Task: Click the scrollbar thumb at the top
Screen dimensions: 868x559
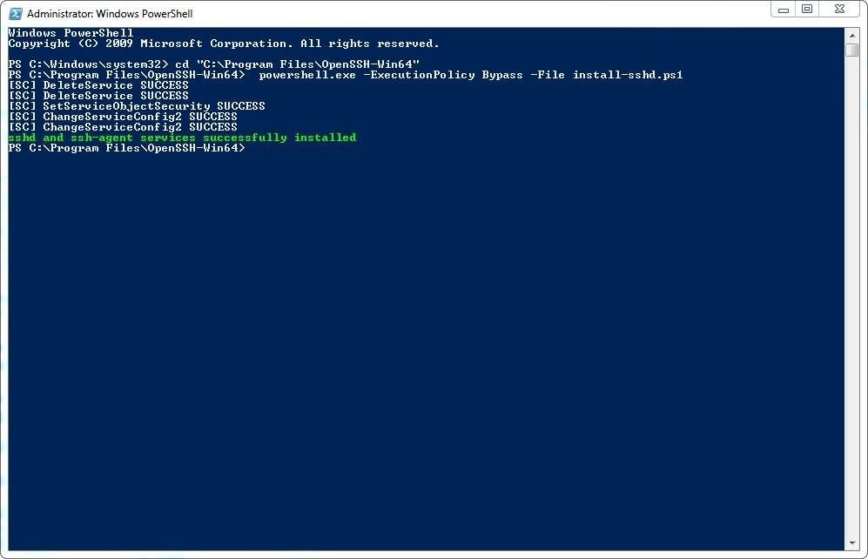Action: tap(851, 48)
